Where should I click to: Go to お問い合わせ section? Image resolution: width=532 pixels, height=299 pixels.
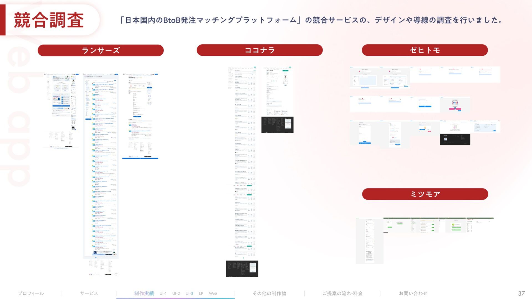tap(413, 293)
